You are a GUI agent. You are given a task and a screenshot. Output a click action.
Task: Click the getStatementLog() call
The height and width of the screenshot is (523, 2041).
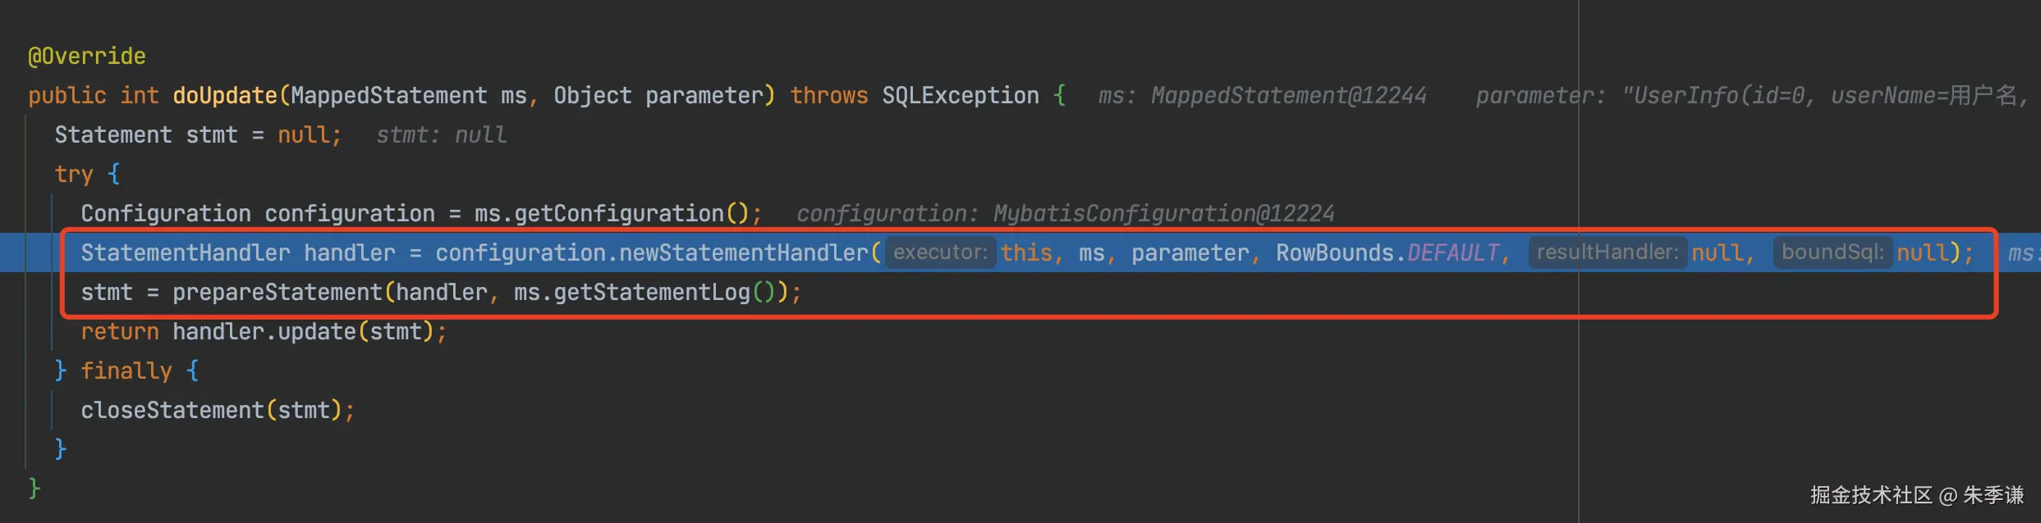(x=651, y=292)
